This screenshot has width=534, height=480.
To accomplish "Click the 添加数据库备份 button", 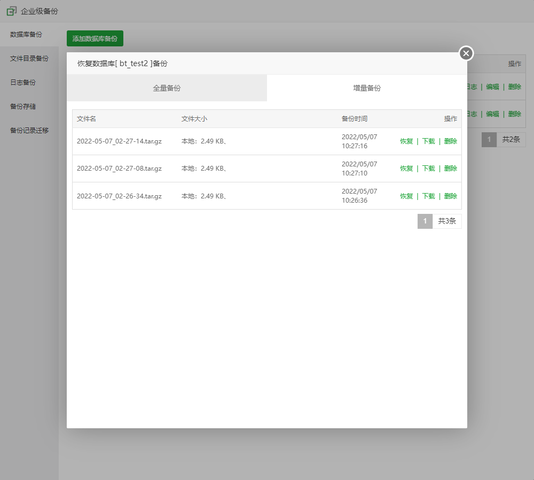I will (95, 38).
